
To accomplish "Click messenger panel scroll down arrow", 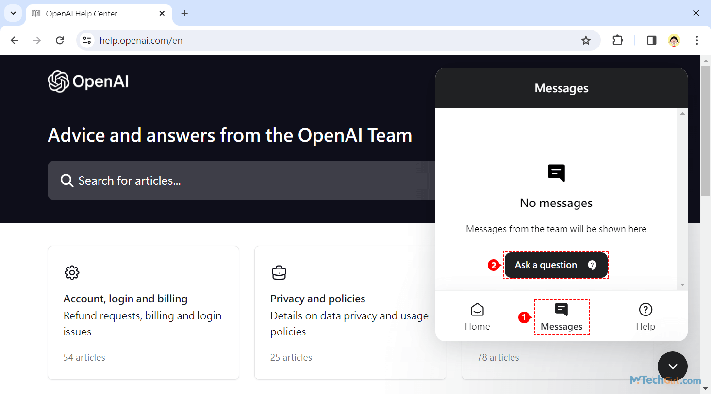I will [x=682, y=285].
